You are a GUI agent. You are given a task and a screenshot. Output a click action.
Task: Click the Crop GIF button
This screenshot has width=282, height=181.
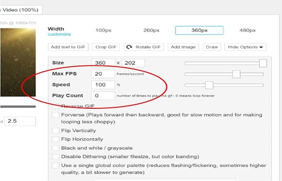[106, 47]
